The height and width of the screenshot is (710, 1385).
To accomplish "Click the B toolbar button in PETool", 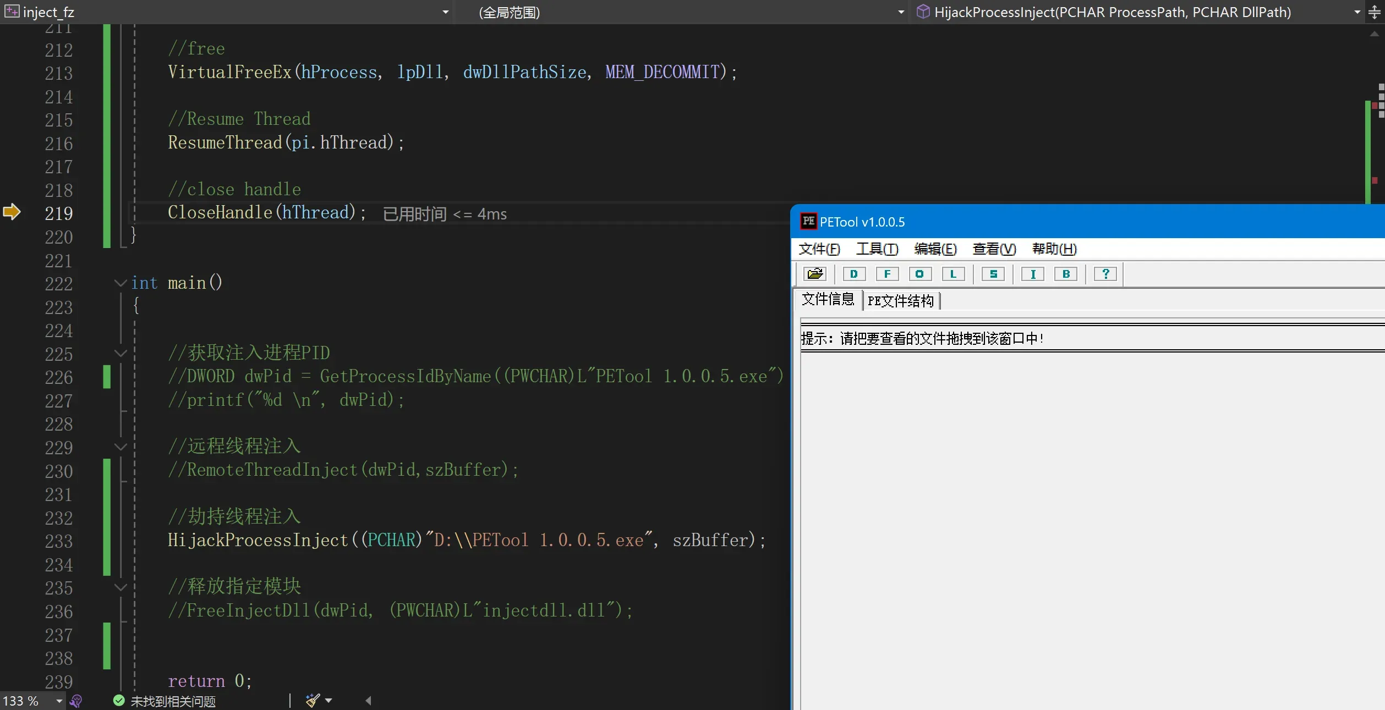I will 1066,274.
